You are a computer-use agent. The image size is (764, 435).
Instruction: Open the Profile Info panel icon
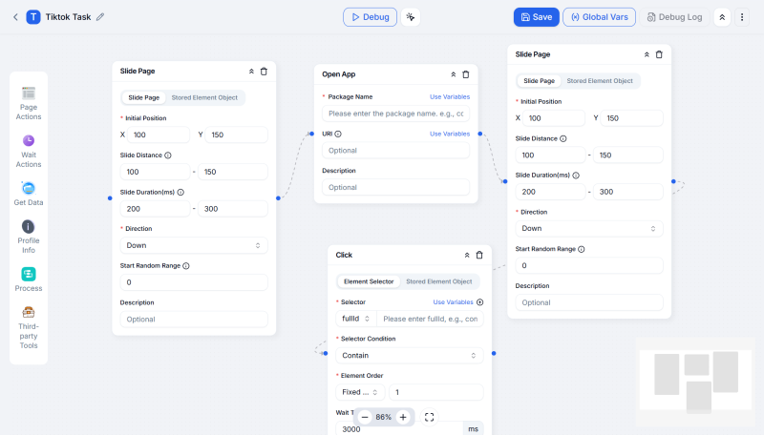point(29,227)
